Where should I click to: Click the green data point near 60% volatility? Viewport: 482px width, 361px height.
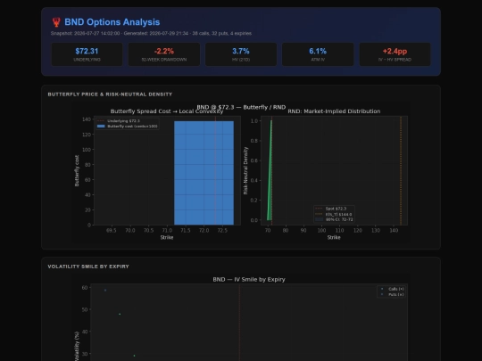[x=105, y=290]
